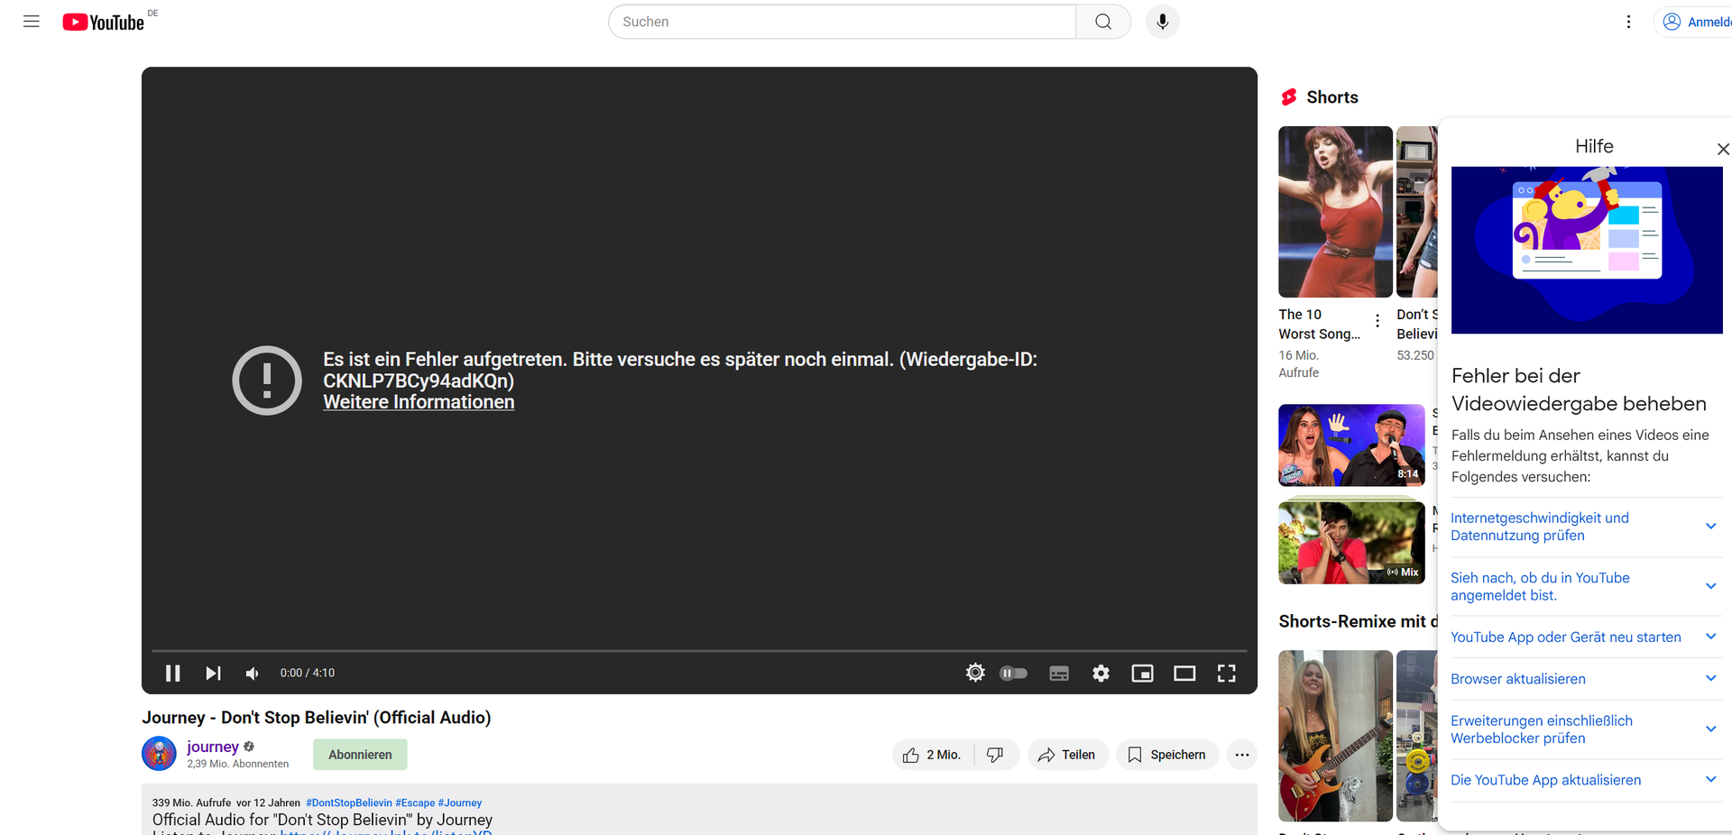Click 'Fehler bei der Videowiedergabe beheben' heading
The height and width of the screenshot is (835, 1732).
click(x=1579, y=390)
